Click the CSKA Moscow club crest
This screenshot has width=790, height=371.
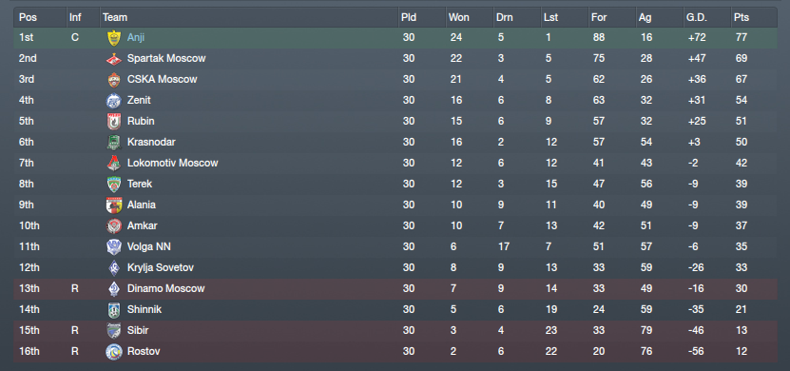click(114, 80)
